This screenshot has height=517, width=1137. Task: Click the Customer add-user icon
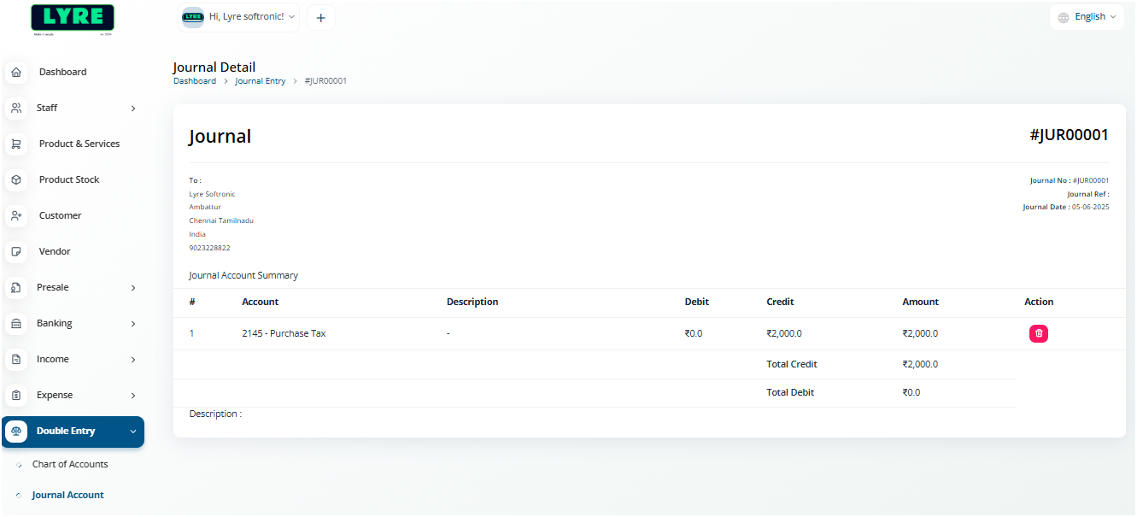(16, 216)
